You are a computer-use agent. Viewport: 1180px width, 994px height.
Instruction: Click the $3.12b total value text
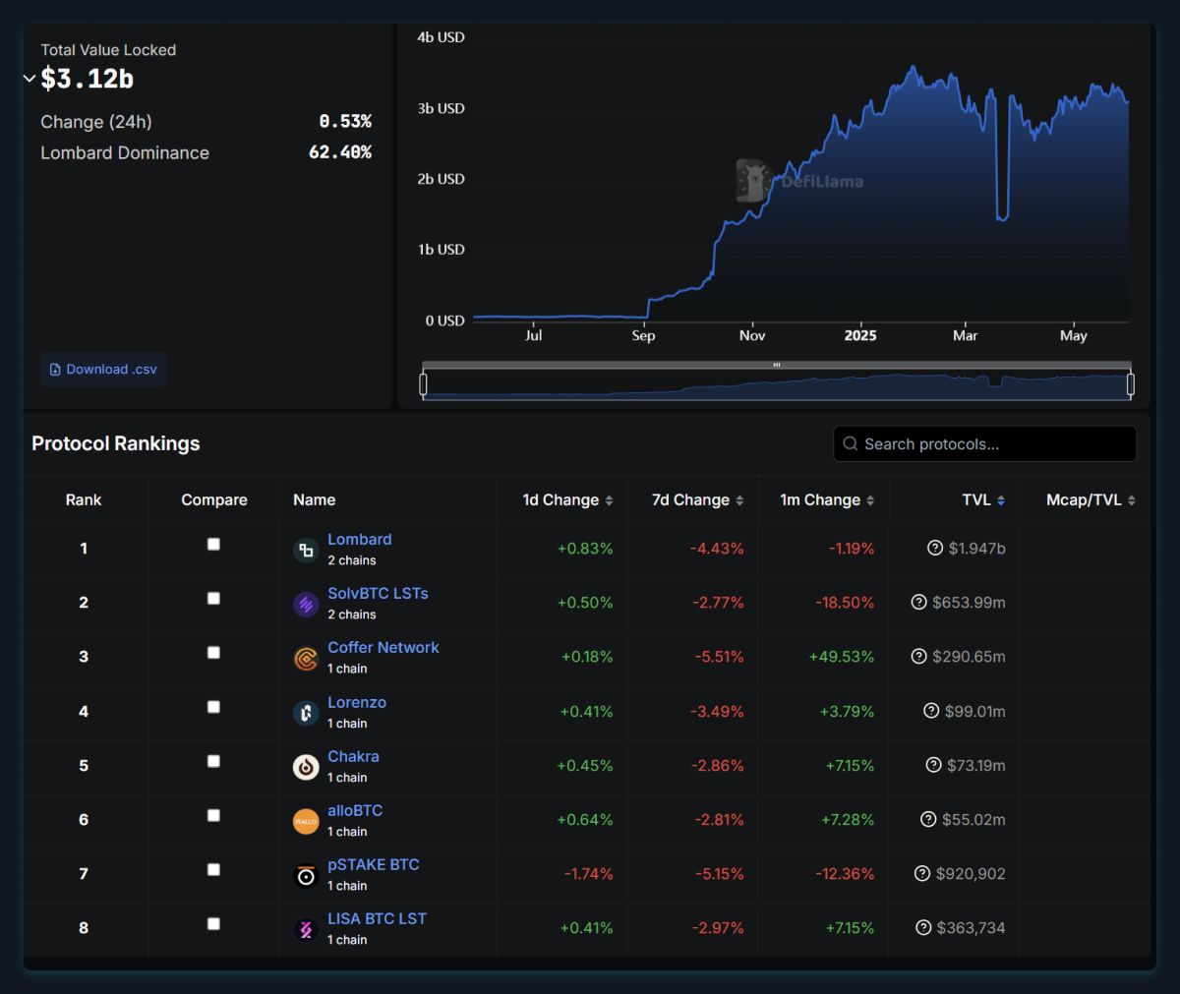87,79
